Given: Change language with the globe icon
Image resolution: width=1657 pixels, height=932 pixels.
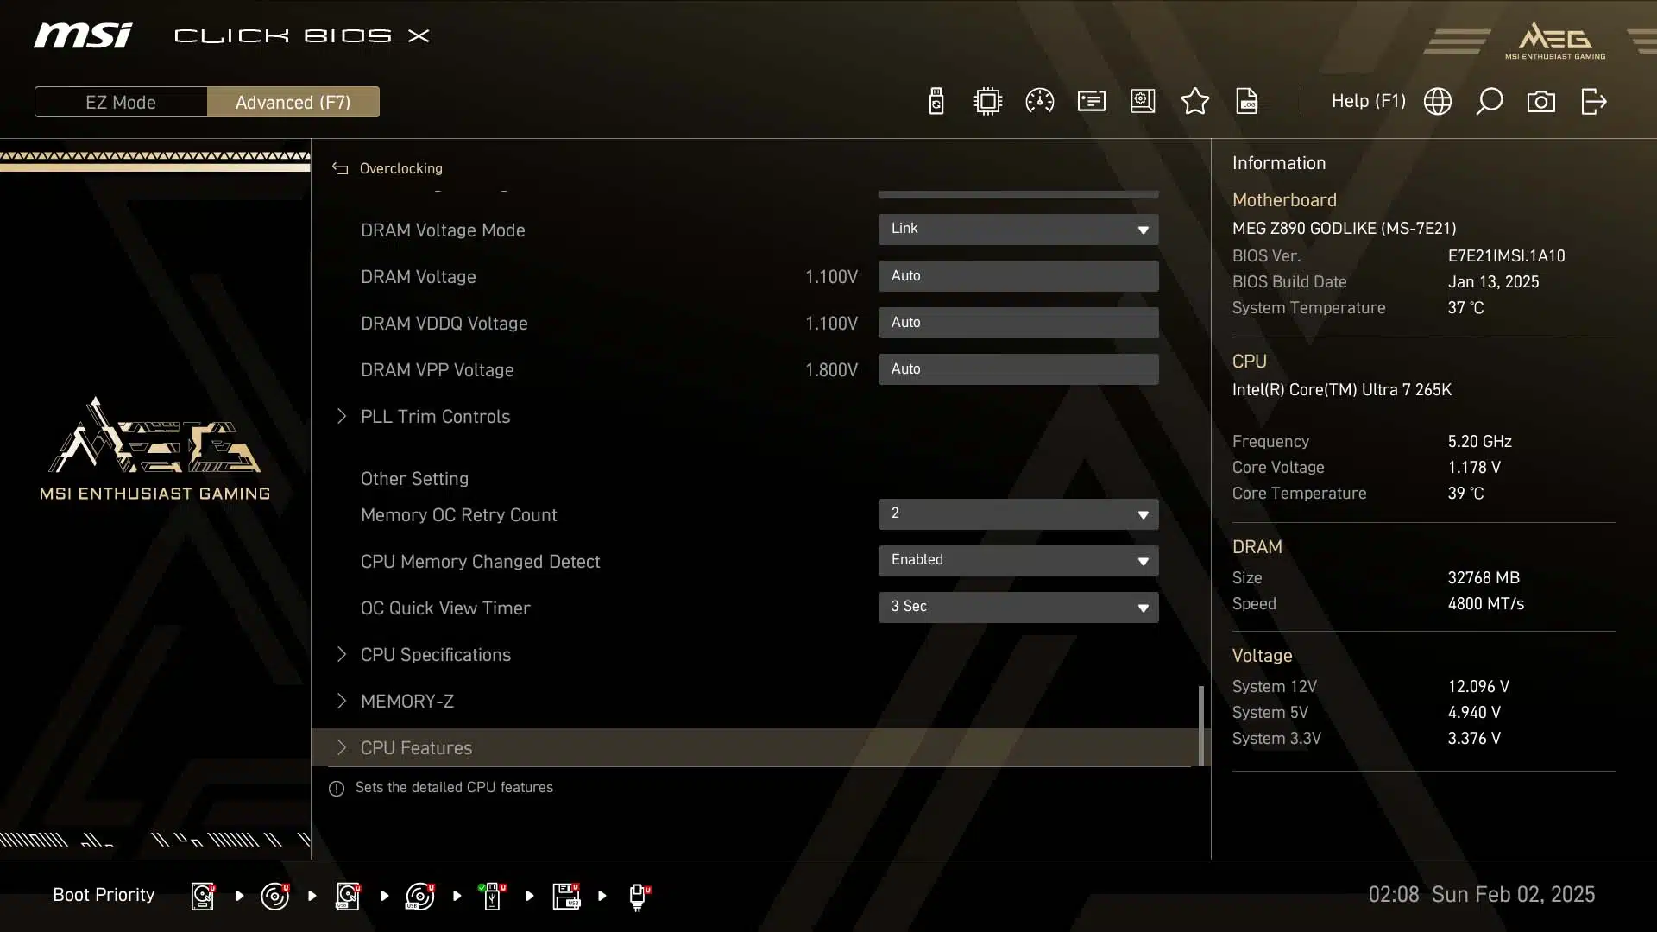Looking at the screenshot, I should tap(1437, 102).
